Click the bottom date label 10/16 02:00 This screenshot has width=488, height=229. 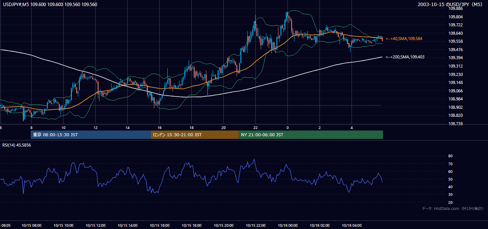pyautogui.click(x=320, y=226)
